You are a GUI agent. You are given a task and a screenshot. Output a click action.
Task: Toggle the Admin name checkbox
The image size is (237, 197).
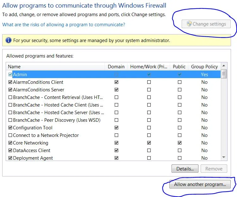(x=10, y=74)
